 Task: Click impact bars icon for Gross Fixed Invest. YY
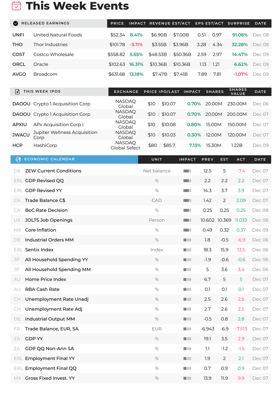[187, 378]
